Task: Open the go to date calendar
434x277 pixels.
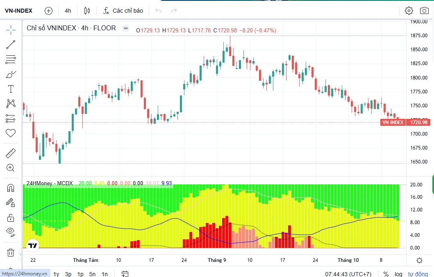Action: tap(125, 274)
